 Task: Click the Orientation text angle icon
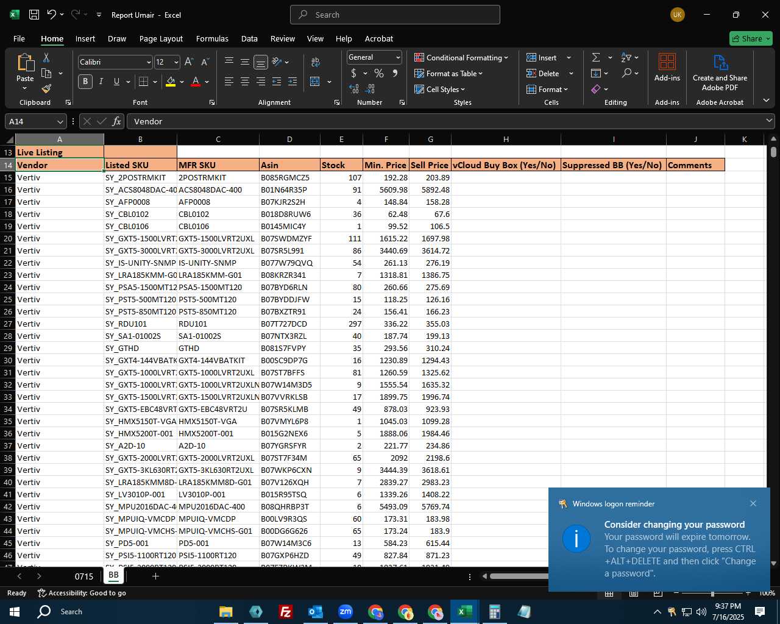coord(277,62)
